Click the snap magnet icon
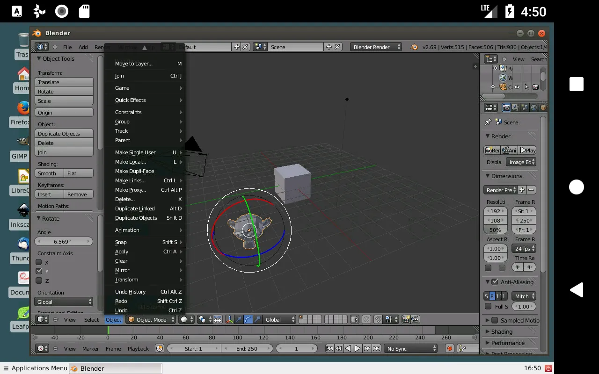Image resolution: width=599 pixels, height=374 pixels. coord(378,320)
